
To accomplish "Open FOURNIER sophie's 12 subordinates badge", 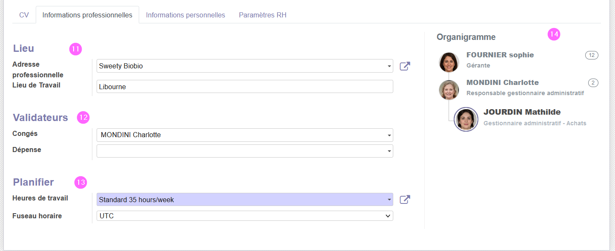I will click(592, 55).
